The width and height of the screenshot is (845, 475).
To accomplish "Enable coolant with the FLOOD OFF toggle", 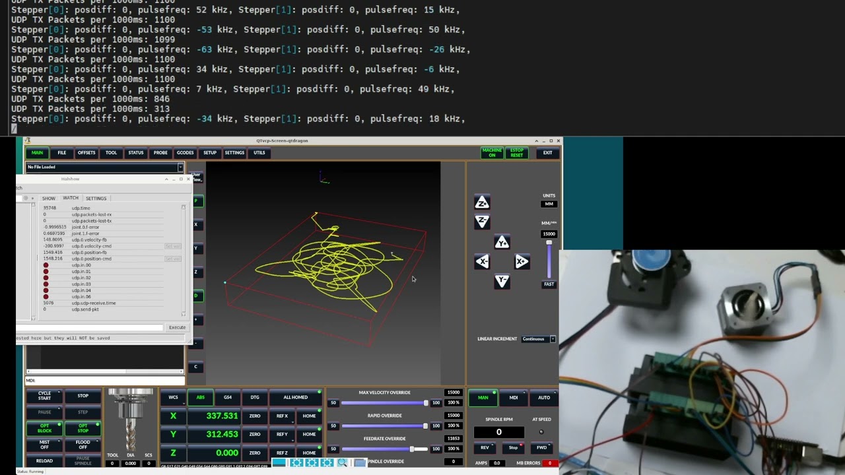I will point(83,445).
